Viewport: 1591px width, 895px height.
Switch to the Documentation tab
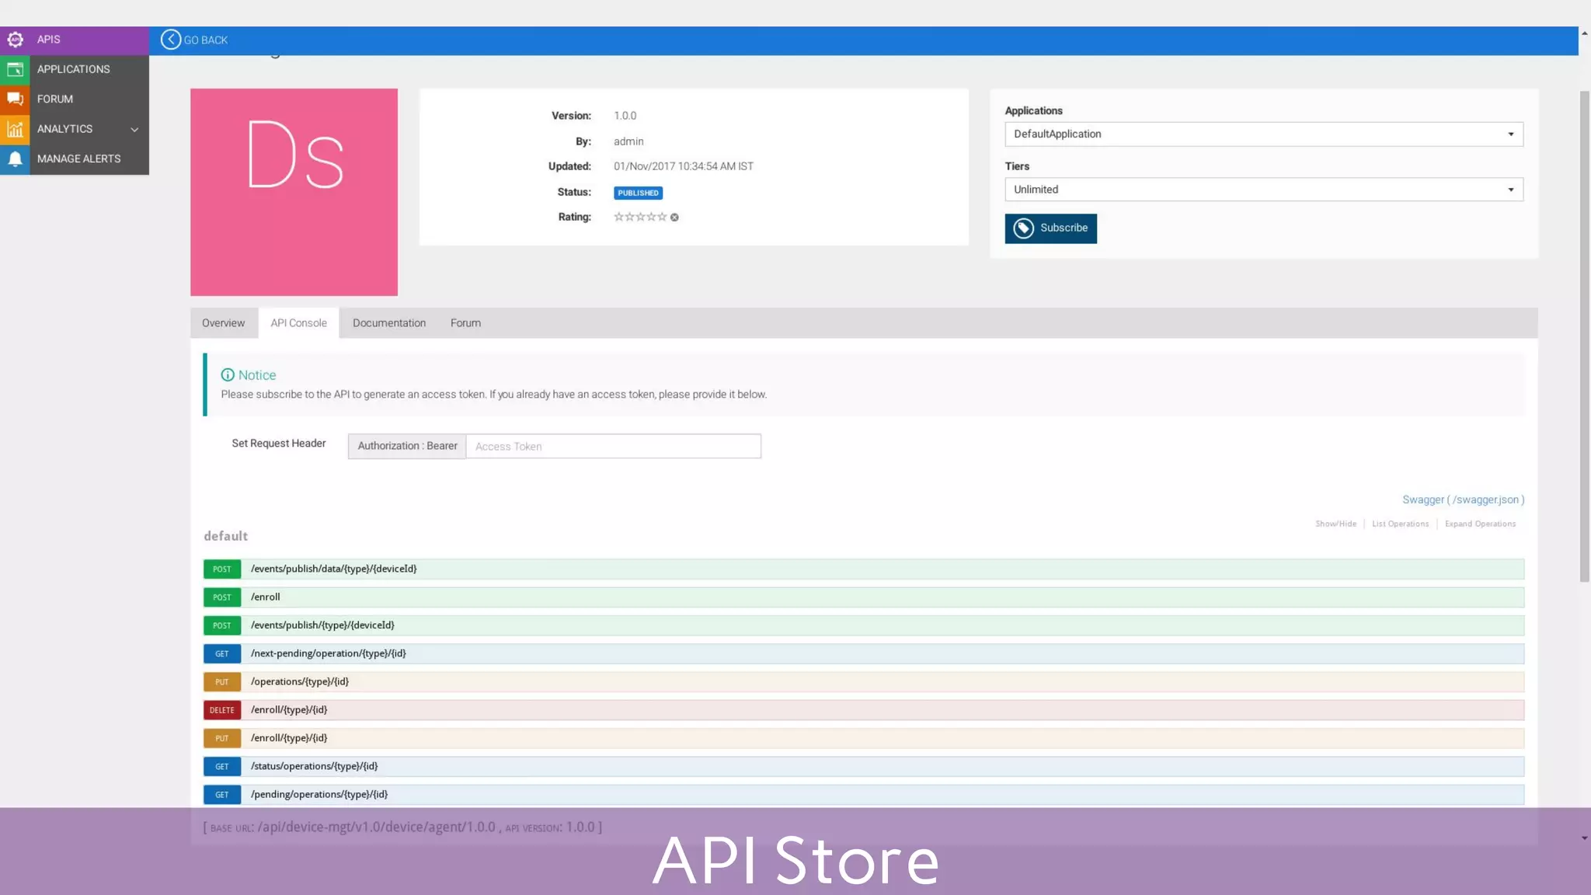click(x=389, y=323)
